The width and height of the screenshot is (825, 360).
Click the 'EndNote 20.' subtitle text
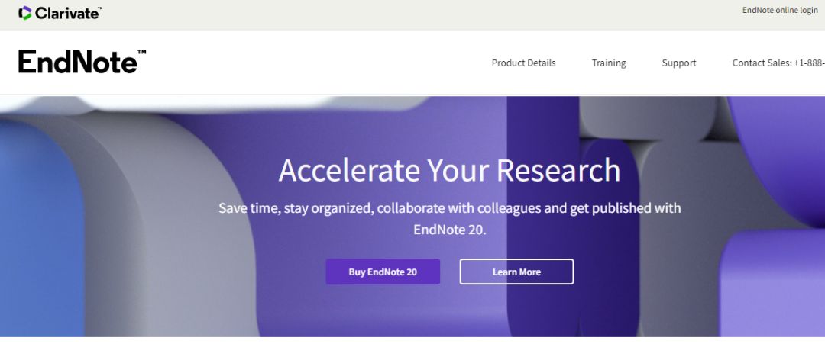click(x=449, y=230)
